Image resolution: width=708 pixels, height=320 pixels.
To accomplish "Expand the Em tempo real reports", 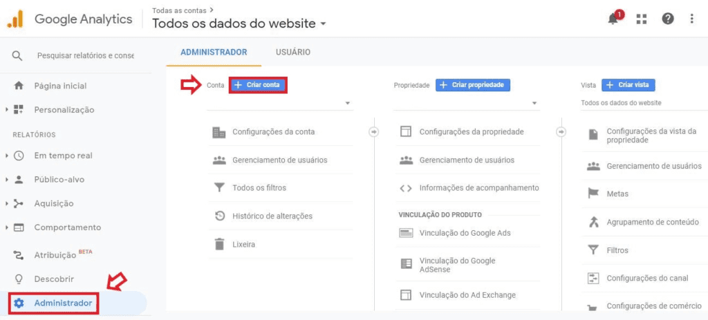I will 7,156.
